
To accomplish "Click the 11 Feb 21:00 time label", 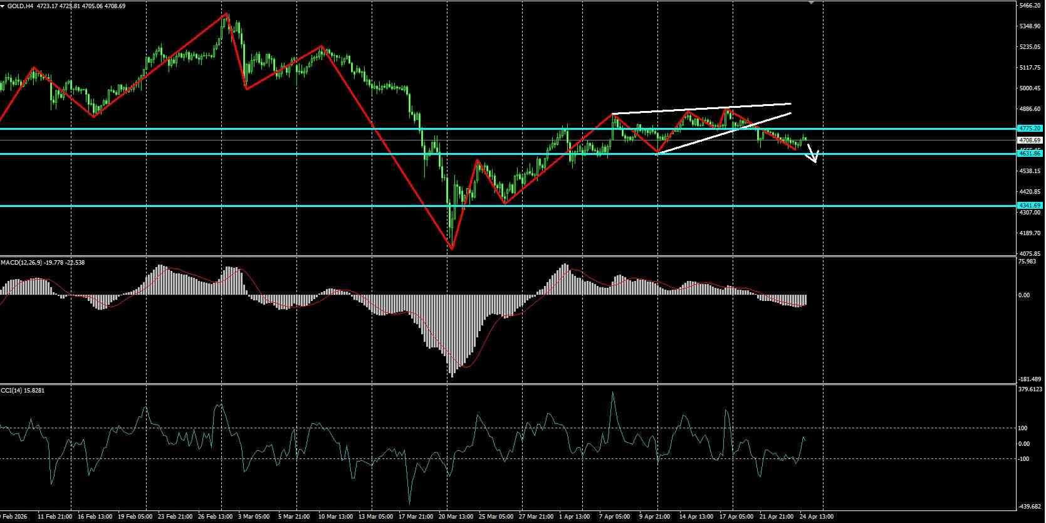I will [x=56, y=517].
